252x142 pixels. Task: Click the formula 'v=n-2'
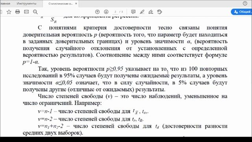coord(45,119)
